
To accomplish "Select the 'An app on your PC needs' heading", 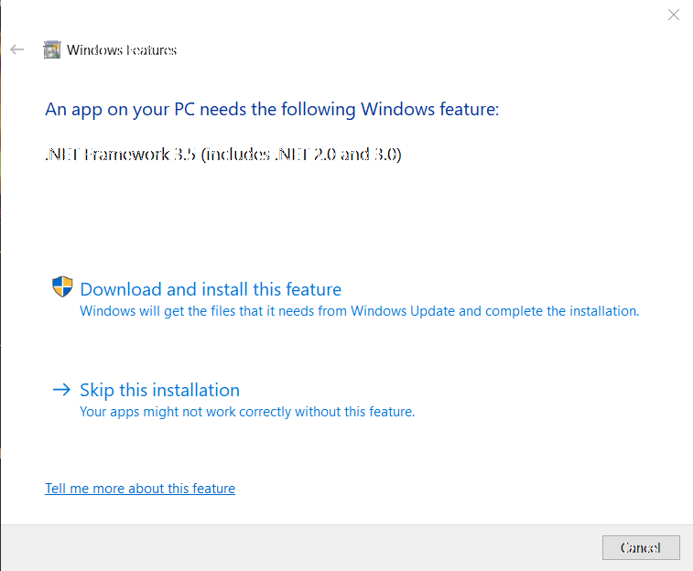I will click(272, 109).
